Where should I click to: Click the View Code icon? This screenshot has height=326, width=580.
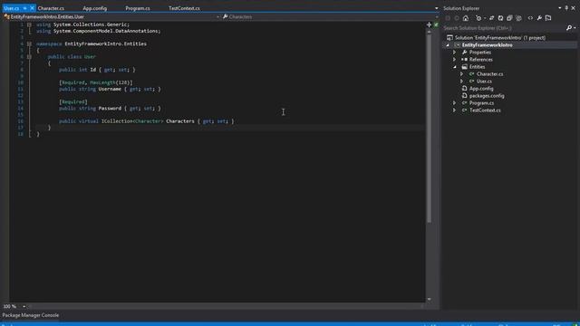[530, 18]
